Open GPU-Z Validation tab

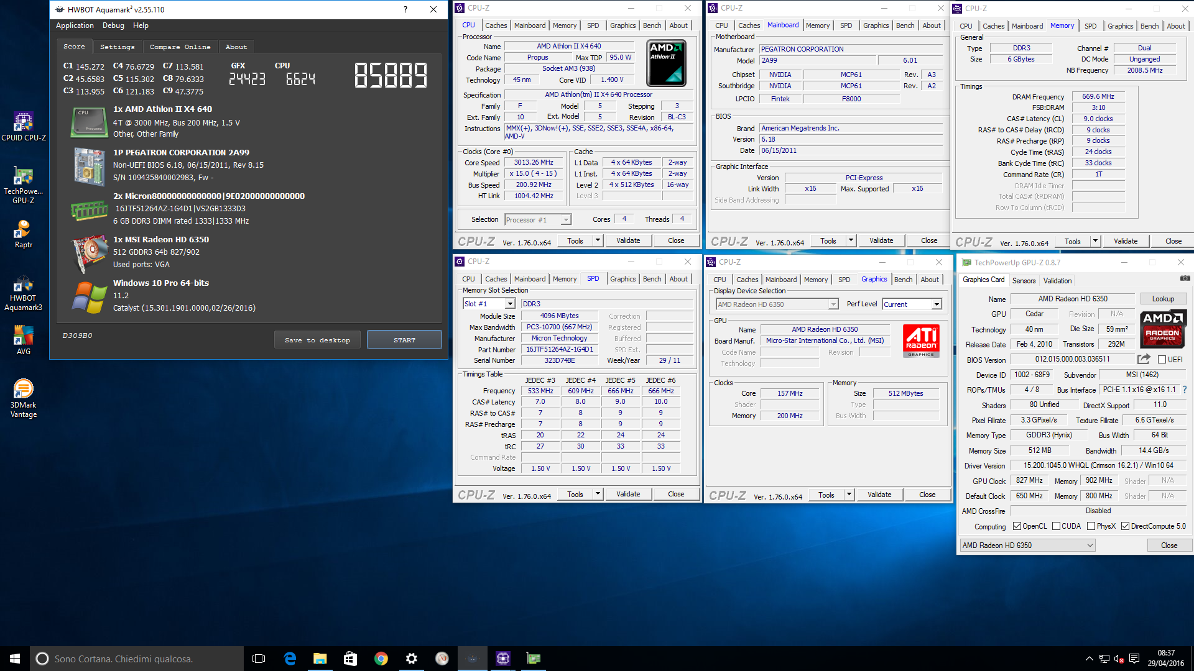pyautogui.click(x=1057, y=281)
